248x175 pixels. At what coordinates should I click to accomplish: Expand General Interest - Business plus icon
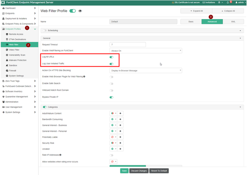[x=120, y=125]
